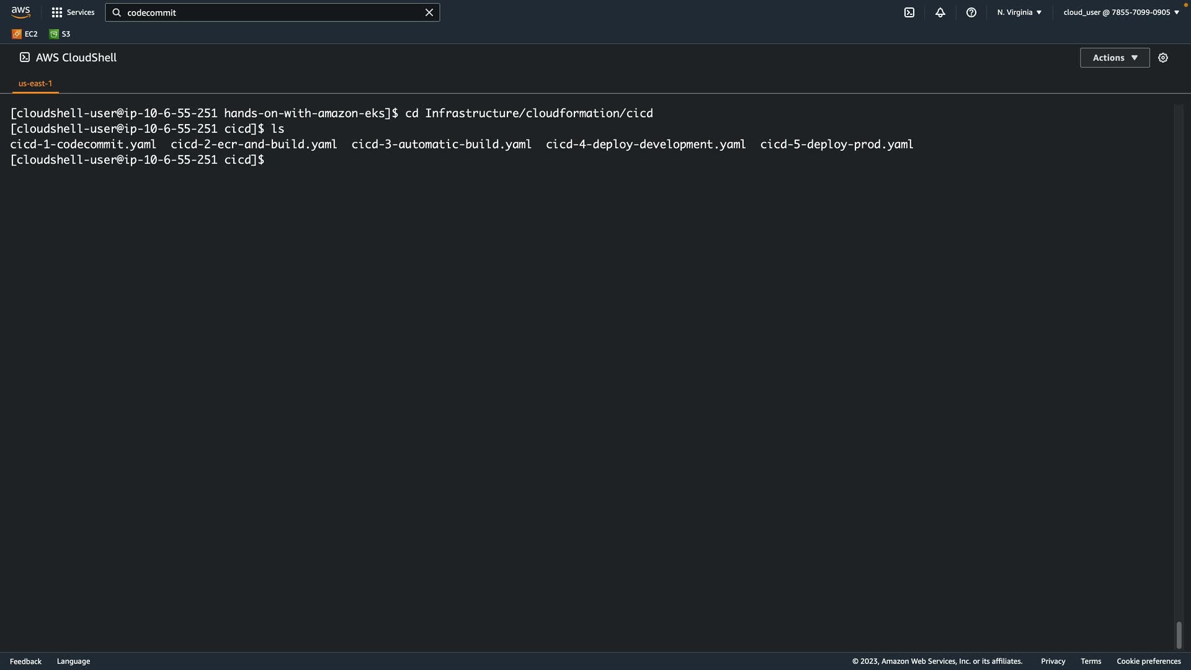The height and width of the screenshot is (670, 1191).
Task: Click the Feedback link in footer
Action: click(x=25, y=661)
